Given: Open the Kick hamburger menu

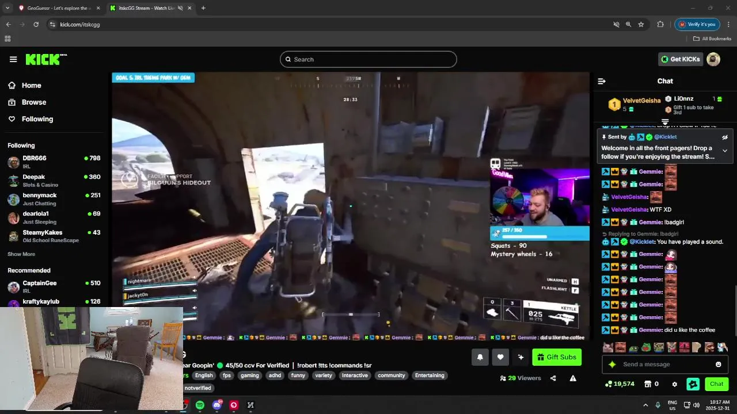Looking at the screenshot, I should pyautogui.click(x=13, y=59).
